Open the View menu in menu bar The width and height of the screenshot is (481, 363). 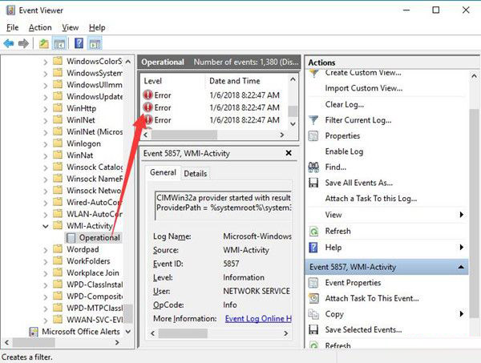pyautogui.click(x=71, y=27)
